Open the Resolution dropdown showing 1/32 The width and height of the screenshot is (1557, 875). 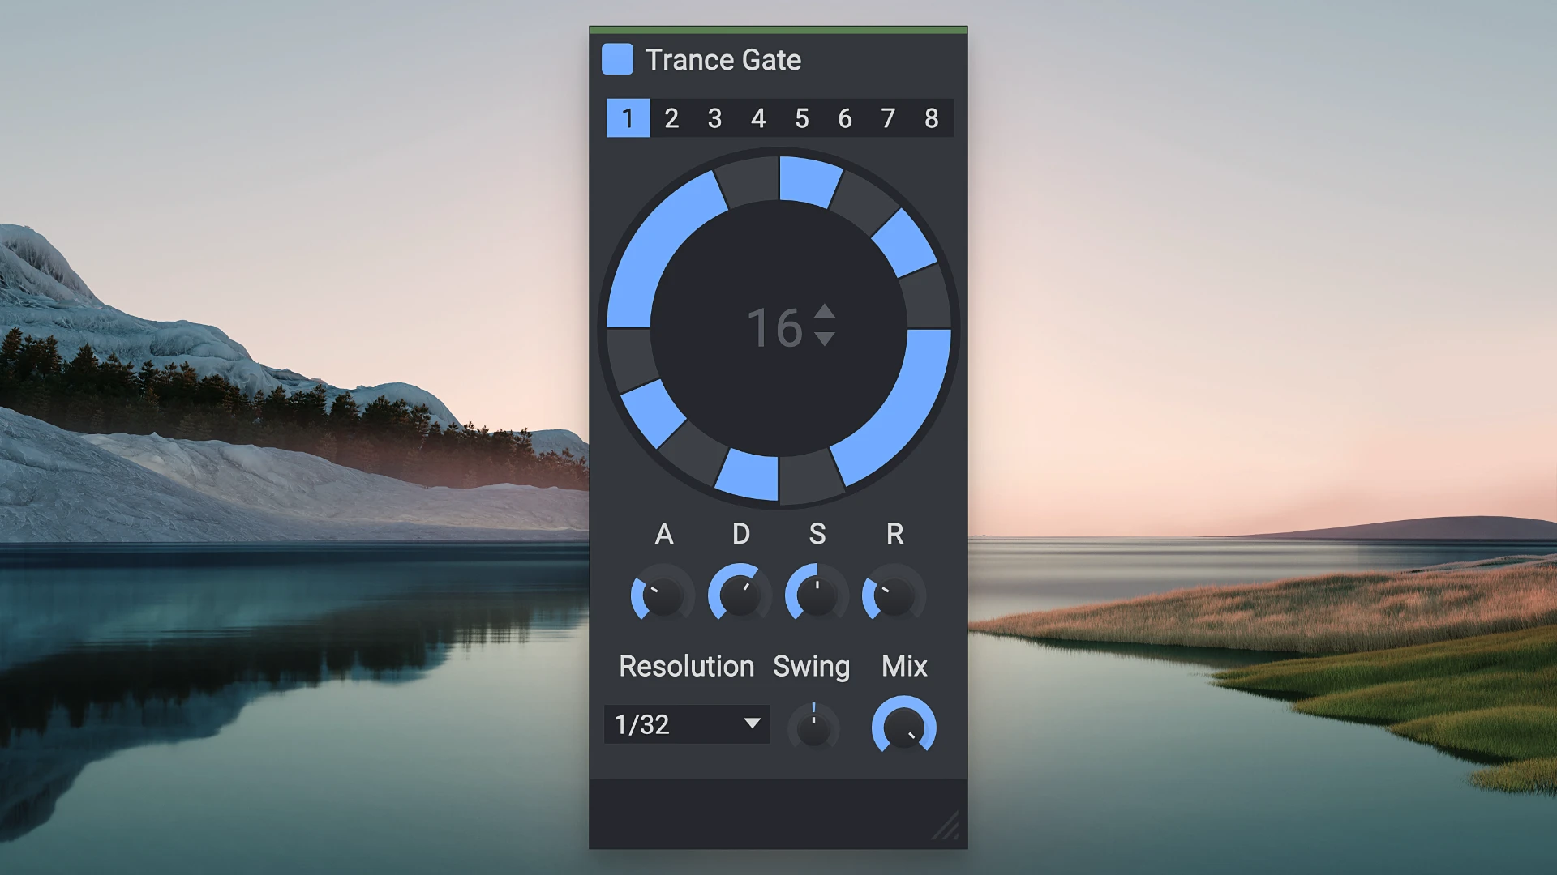(x=686, y=725)
